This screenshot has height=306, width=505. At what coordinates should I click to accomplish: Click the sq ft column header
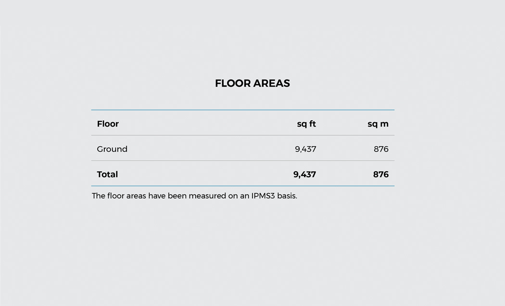pyautogui.click(x=306, y=124)
